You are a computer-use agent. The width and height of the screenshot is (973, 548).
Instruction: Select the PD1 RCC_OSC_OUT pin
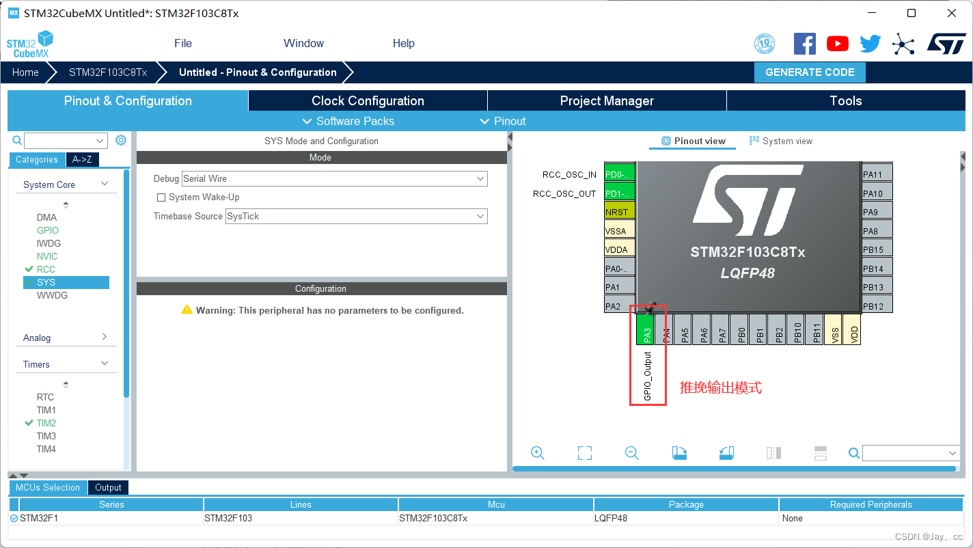coord(620,193)
